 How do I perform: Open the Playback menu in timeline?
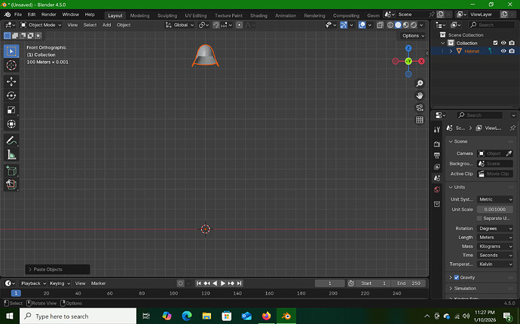point(33,283)
